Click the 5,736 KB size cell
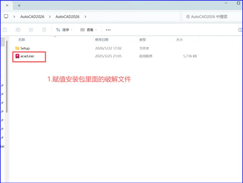Screen dimensions: 243x183 click(x=190, y=56)
